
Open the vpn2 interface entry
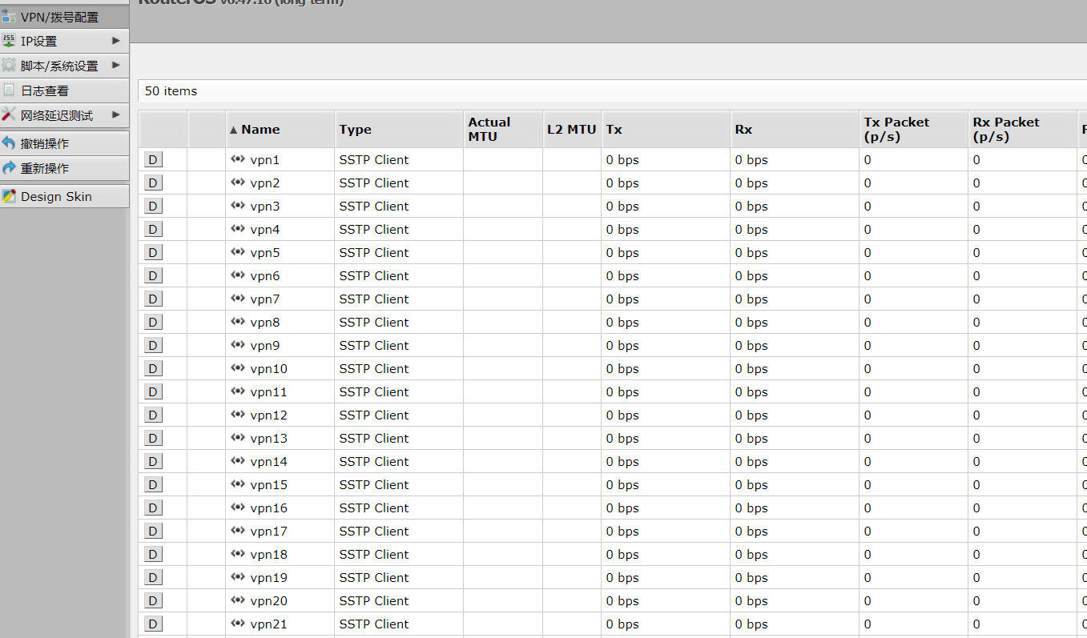coord(265,183)
